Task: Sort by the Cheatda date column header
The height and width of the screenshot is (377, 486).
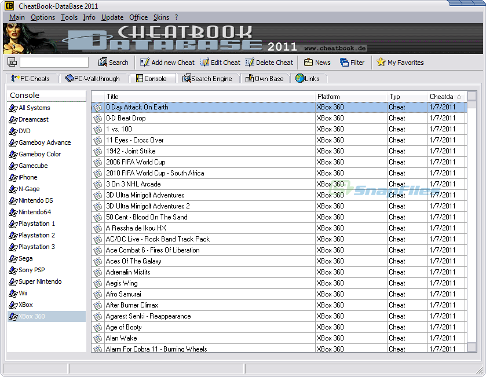Action: (447, 97)
